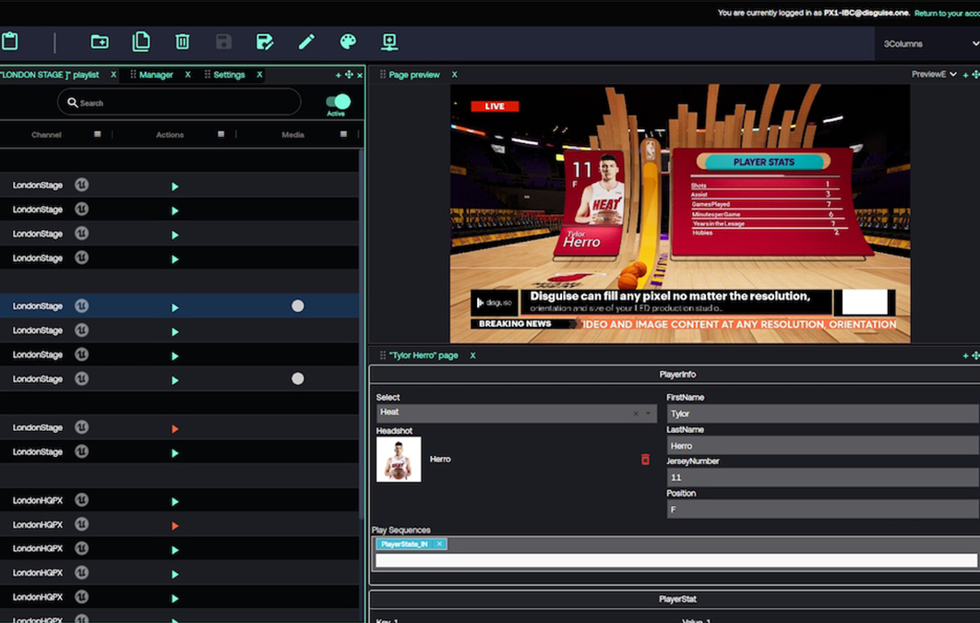Click the magnifier icon in the Search box
980x623 pixels.
(x=73, y=102)
